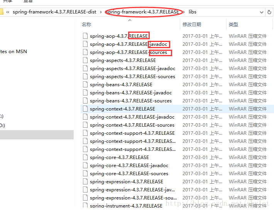Screen dimensions: 274x211
Task: Expand chevron before libs in path
Action: point(184,12)
